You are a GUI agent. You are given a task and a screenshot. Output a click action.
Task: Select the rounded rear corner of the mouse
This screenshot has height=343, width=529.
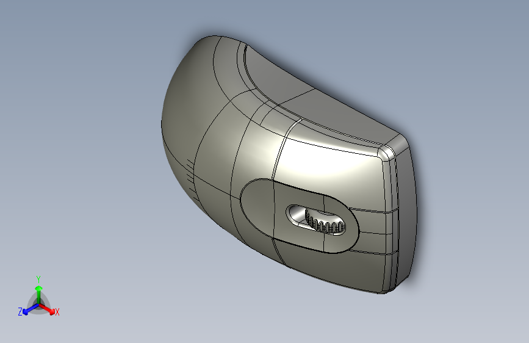[x=386, y=153]
